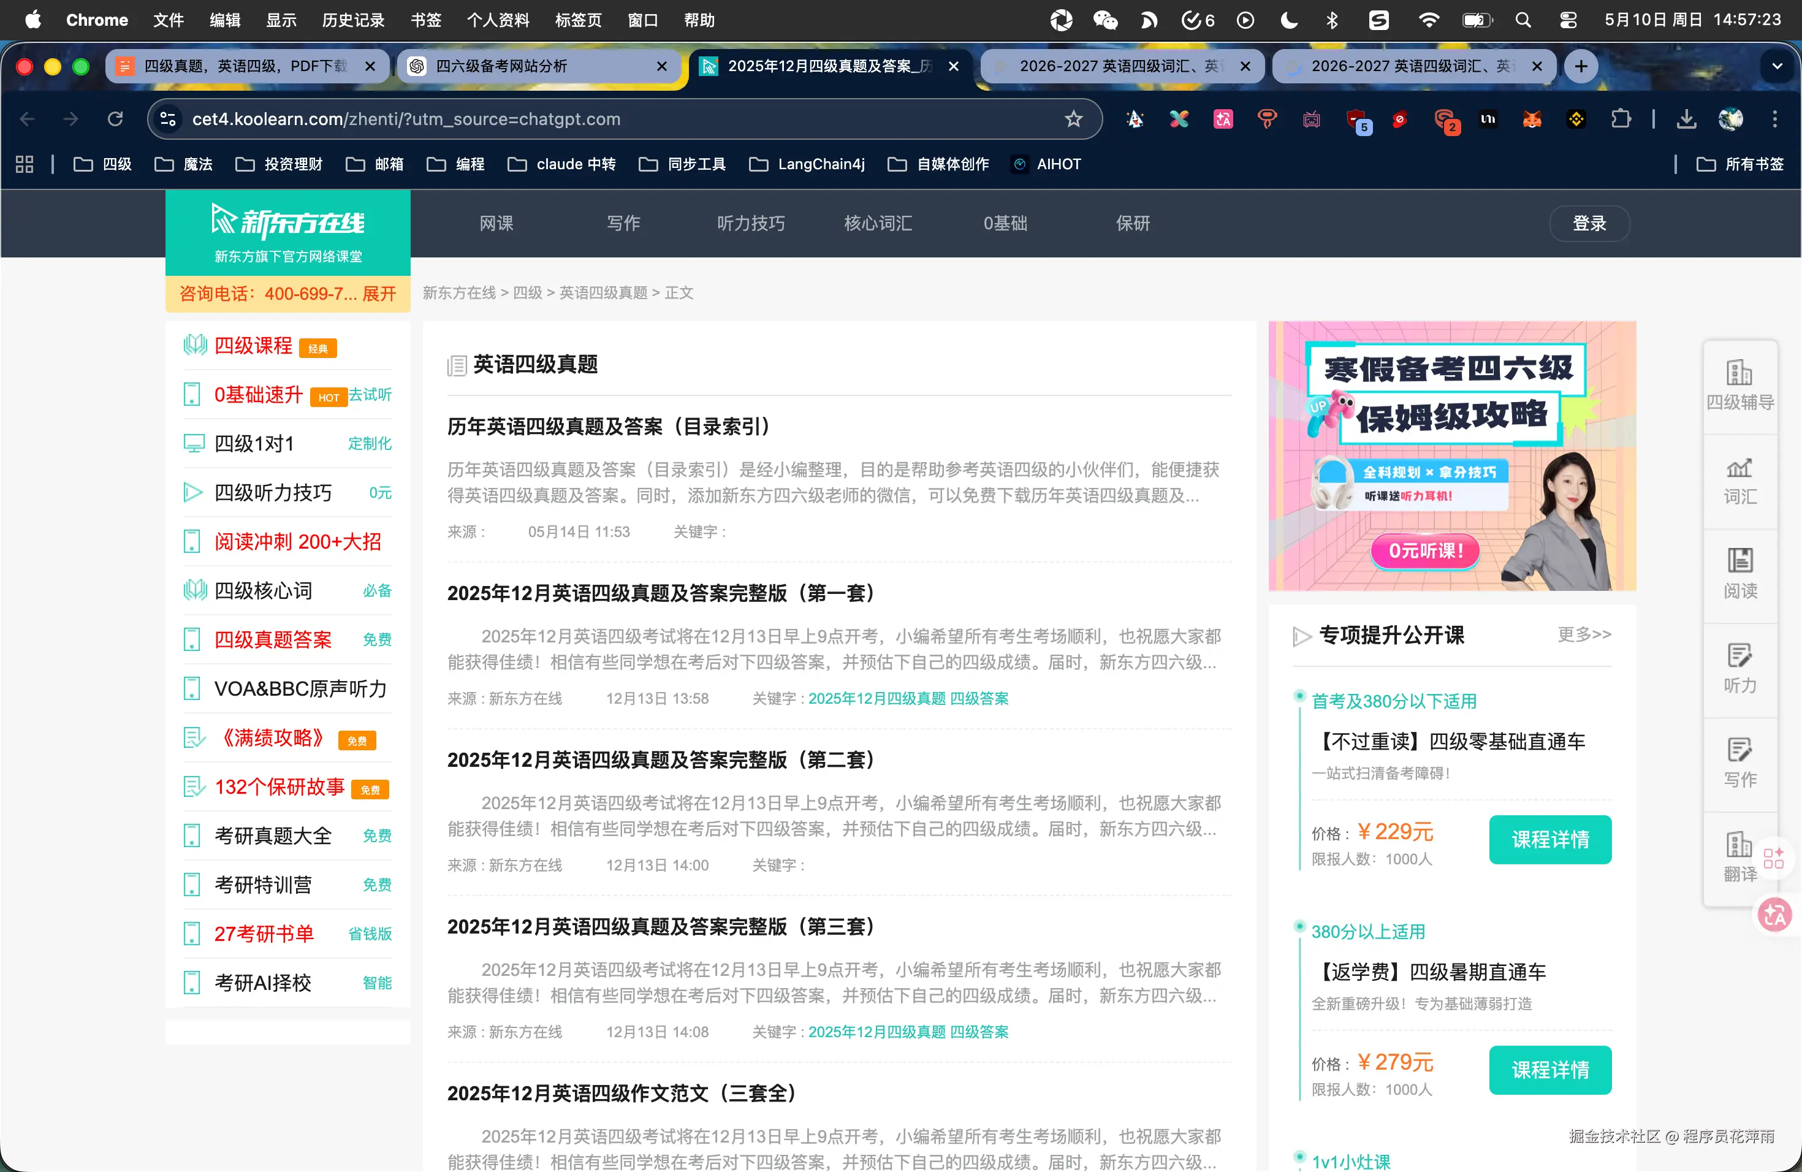Click the 四级辅导 sidebar icon
Screen dimensions: 1802x1172
click(x=1739, y=386)
